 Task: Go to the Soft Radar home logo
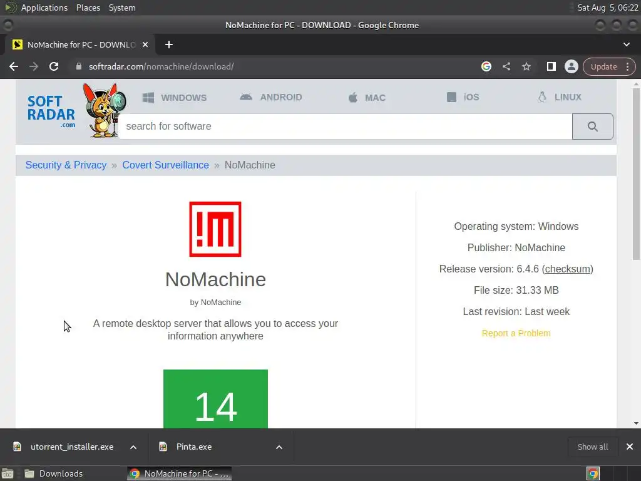[51, 111]
